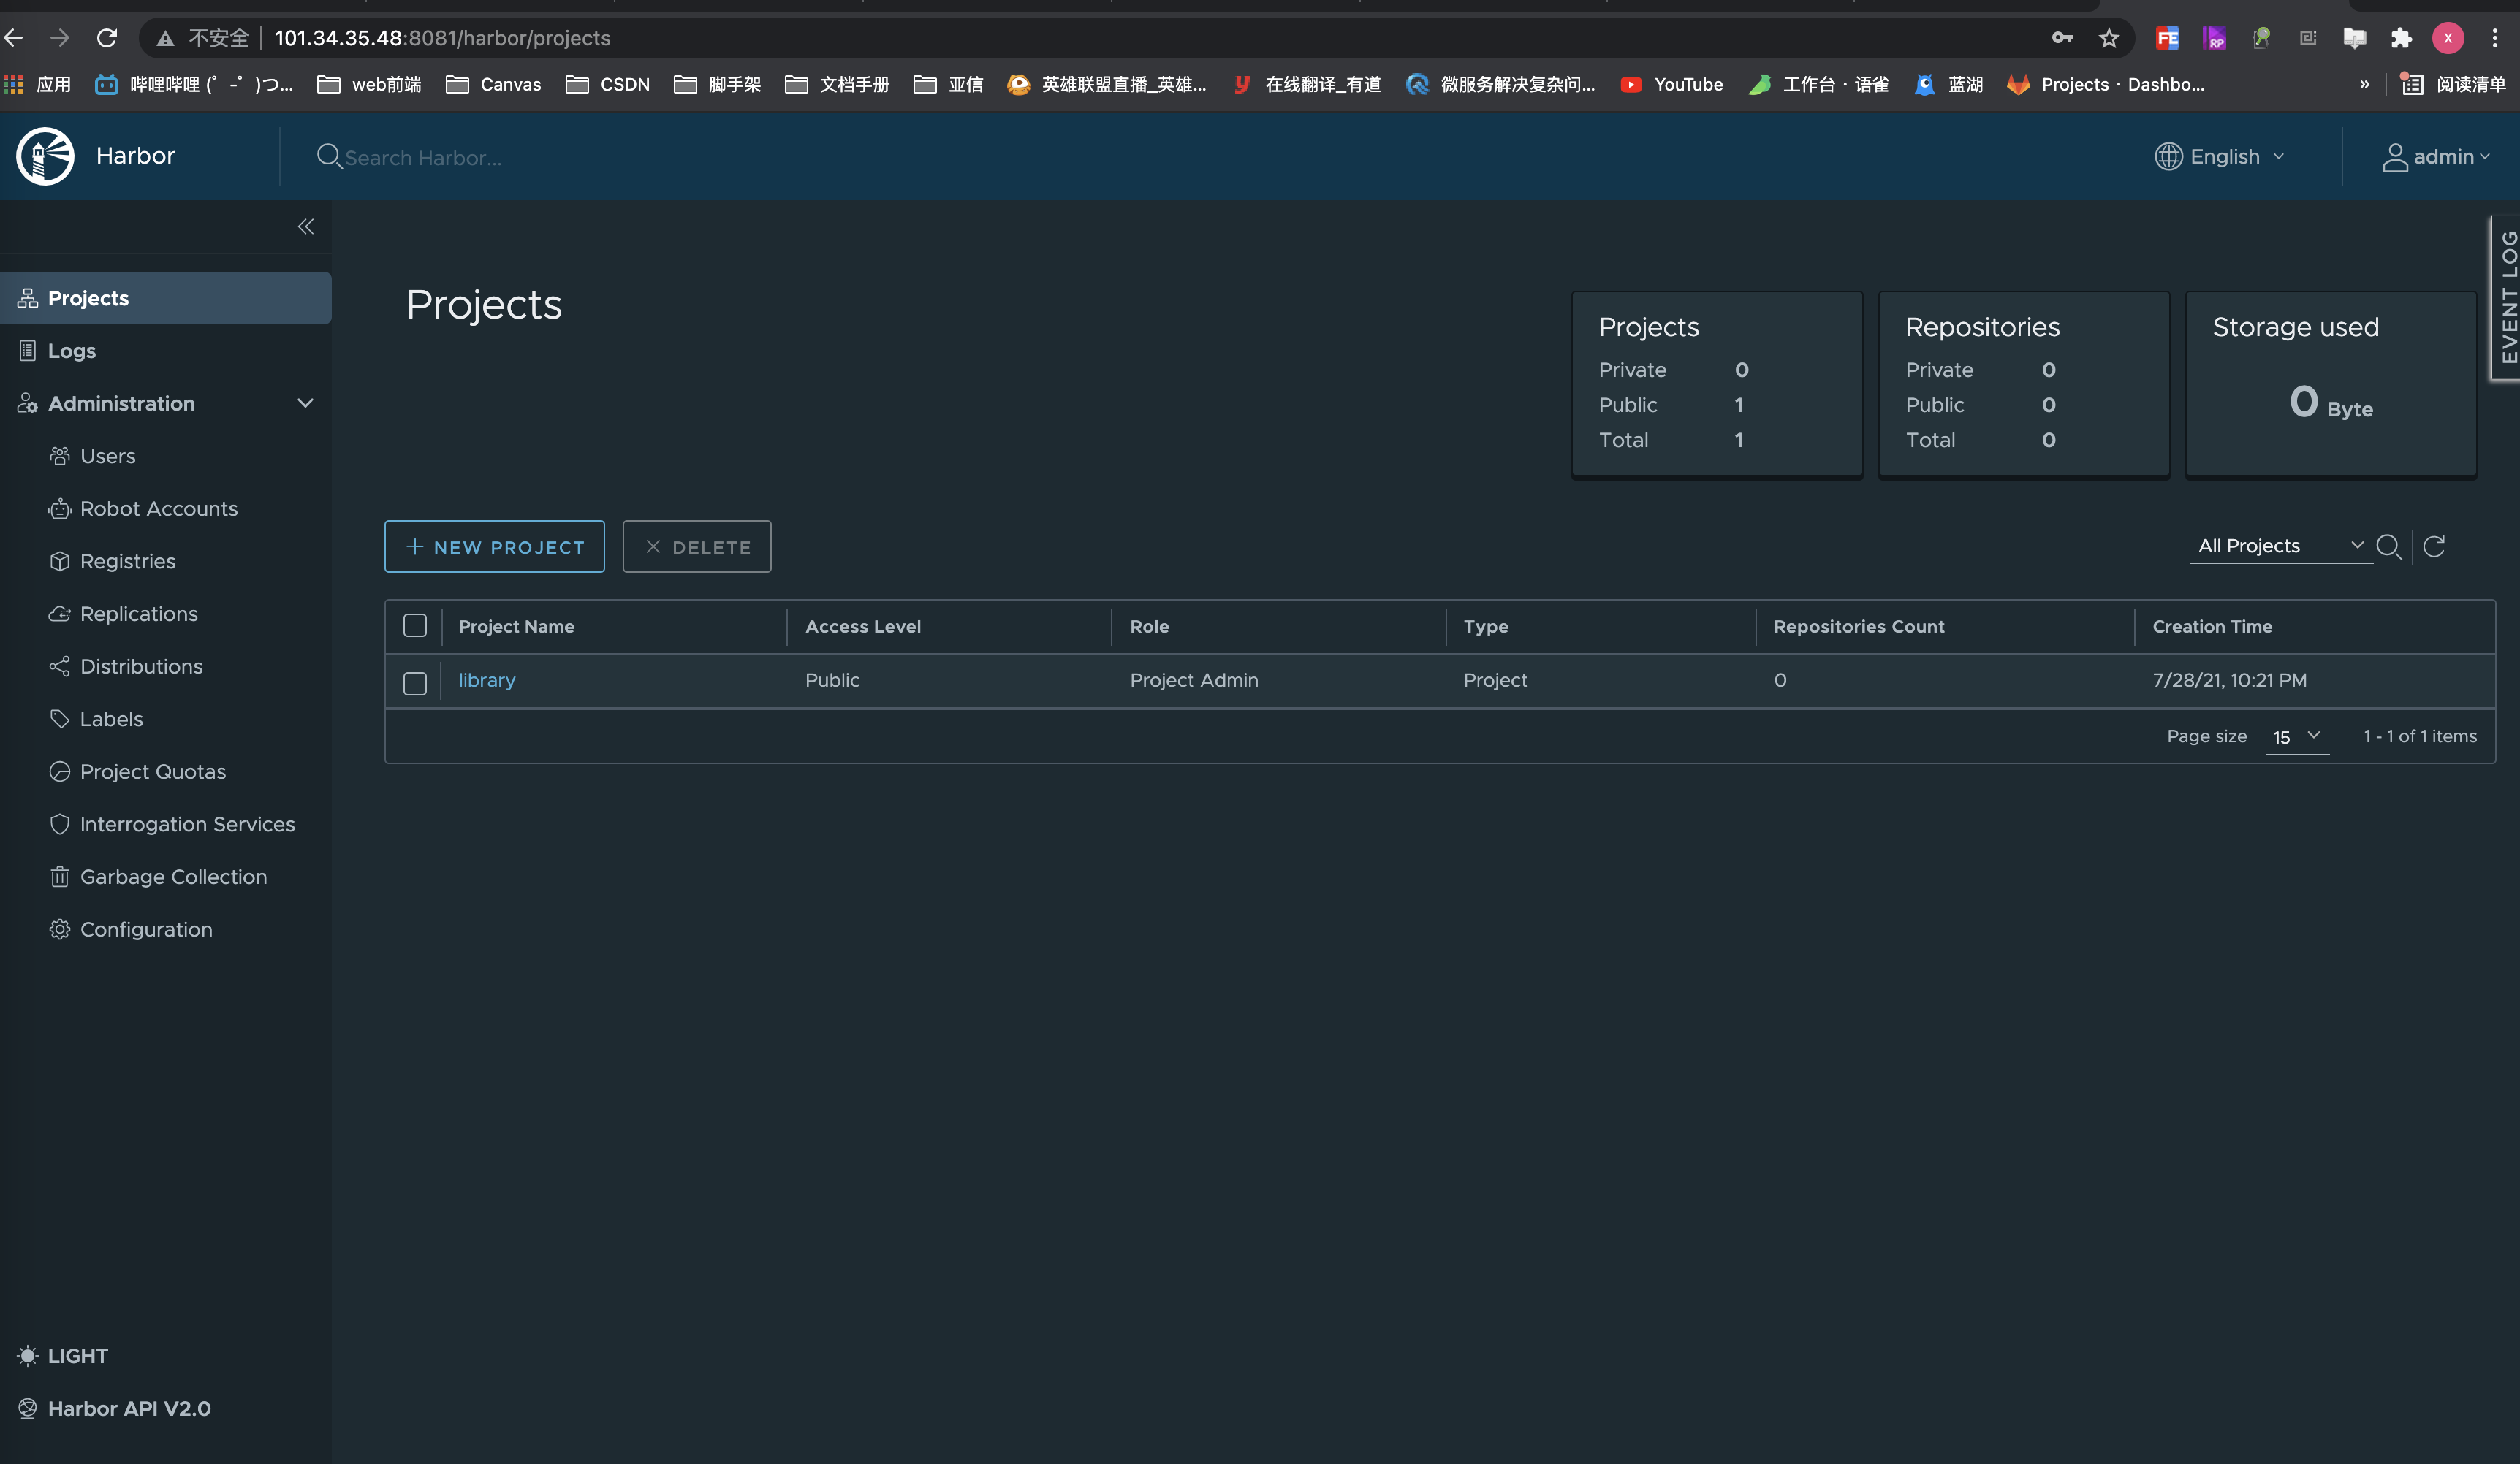Open the All Projects filter dropdown
This screenshot has height=1464, width=2520.
tap(2281, 546)
